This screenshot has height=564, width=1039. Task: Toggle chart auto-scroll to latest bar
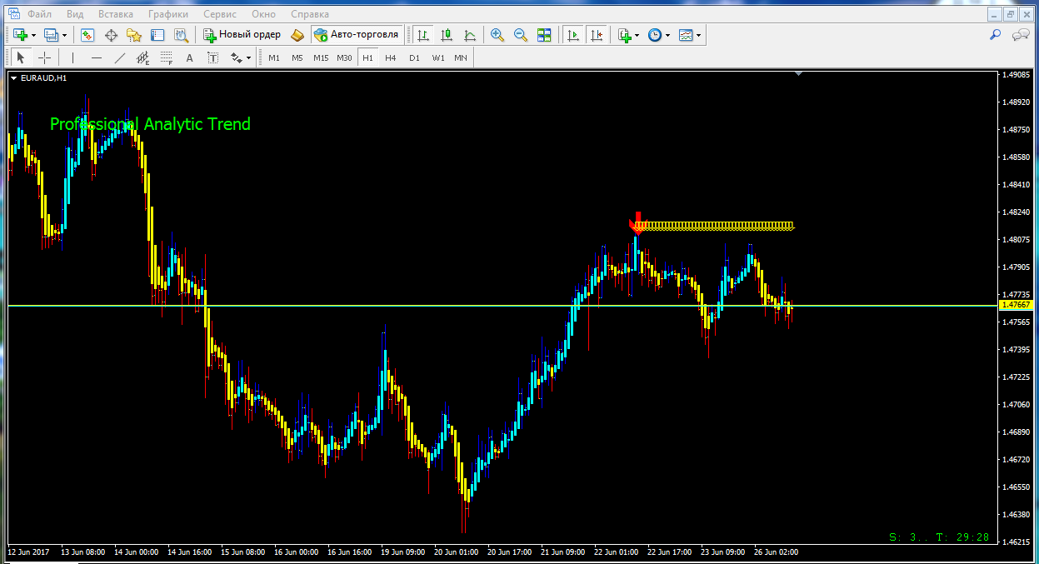tap(572, 35)
